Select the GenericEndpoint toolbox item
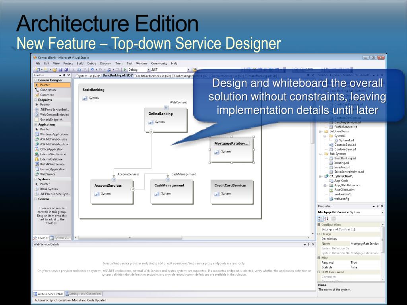 (51, 120)
